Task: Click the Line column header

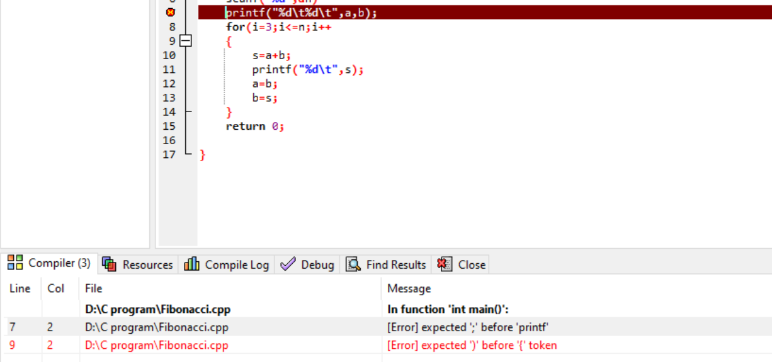Action: coord(20,288)
